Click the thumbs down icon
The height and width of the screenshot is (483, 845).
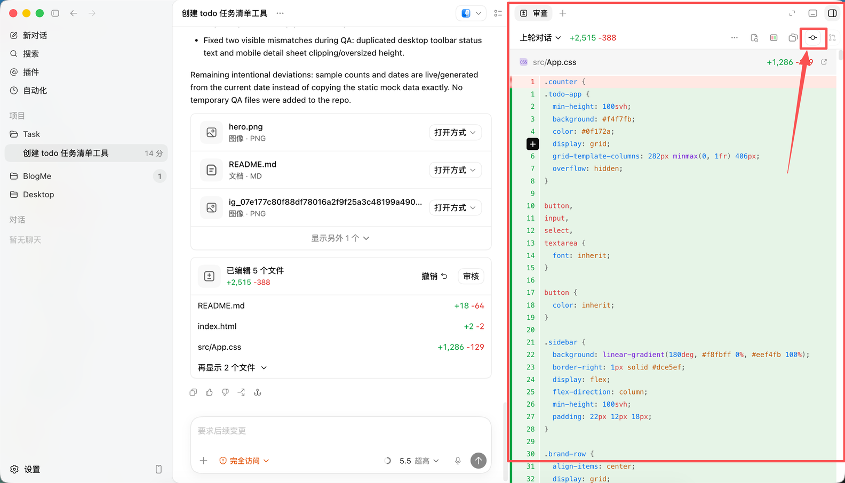click(225, 392)
